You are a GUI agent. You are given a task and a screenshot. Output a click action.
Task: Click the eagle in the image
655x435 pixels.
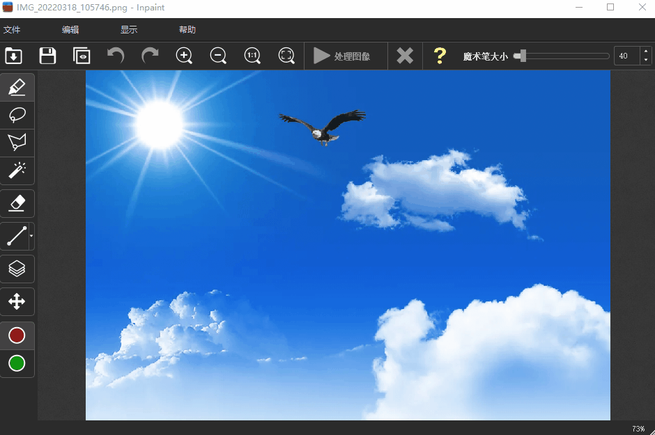click(323, 127)
